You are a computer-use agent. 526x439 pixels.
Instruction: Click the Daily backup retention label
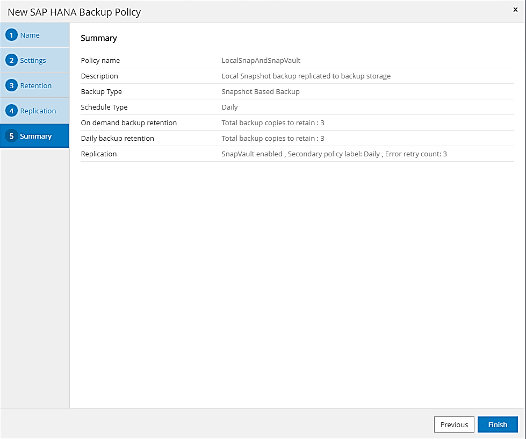point(118,139)
